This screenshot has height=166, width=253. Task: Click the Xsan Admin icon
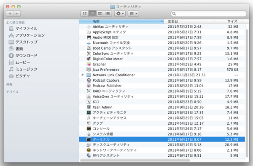click(89, 107)
